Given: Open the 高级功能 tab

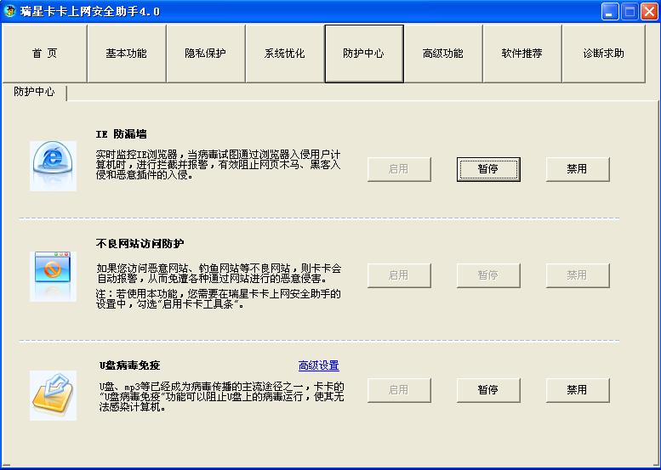Looking at the screenshot, I should coord(443,54).
